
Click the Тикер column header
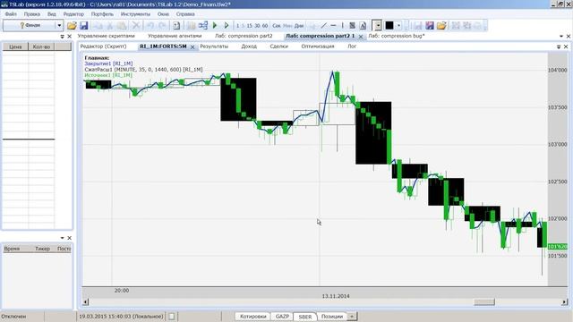pos(42,249)
